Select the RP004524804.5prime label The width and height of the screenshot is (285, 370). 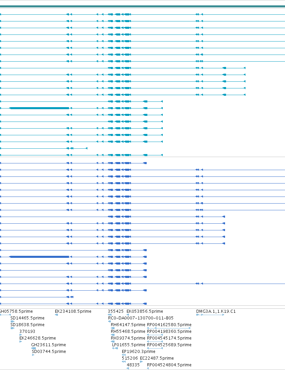click(x=169, y=365)
